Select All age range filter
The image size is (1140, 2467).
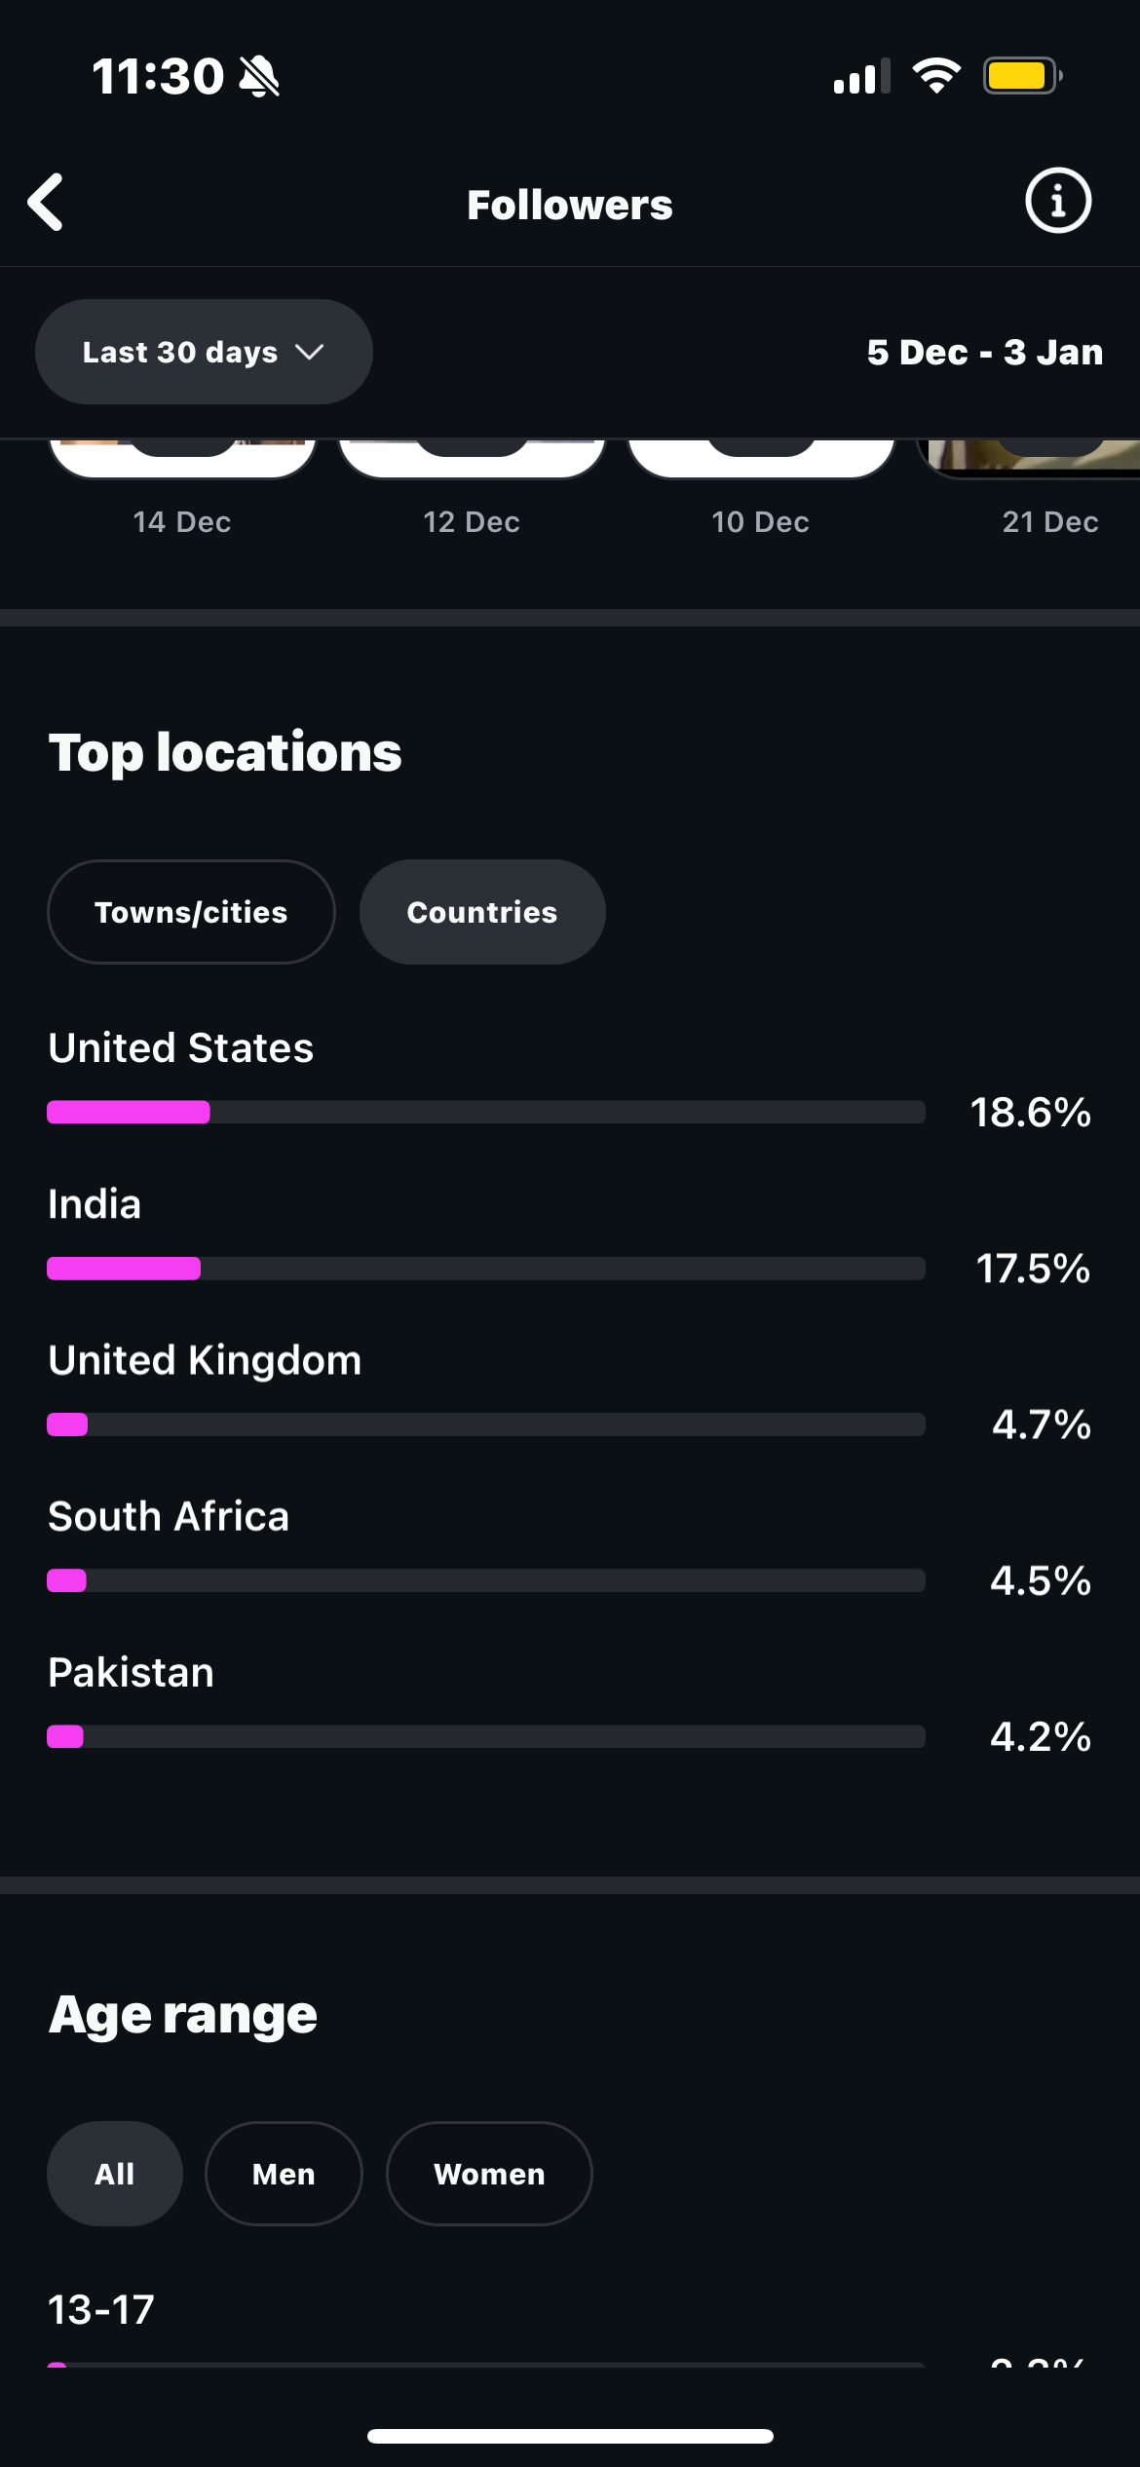coord(115,2174)
